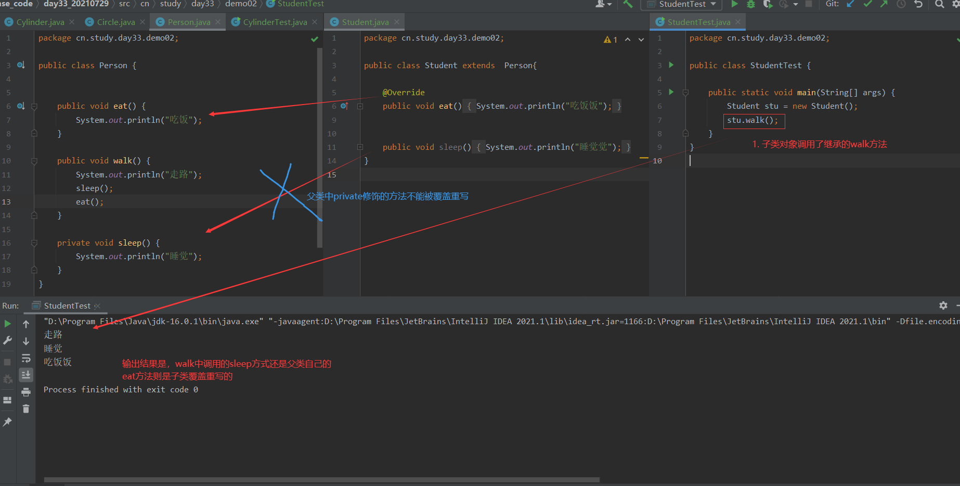Click run gutter arrow beside main method
This screenshot has width=960, height=486.
click(671, 92)
